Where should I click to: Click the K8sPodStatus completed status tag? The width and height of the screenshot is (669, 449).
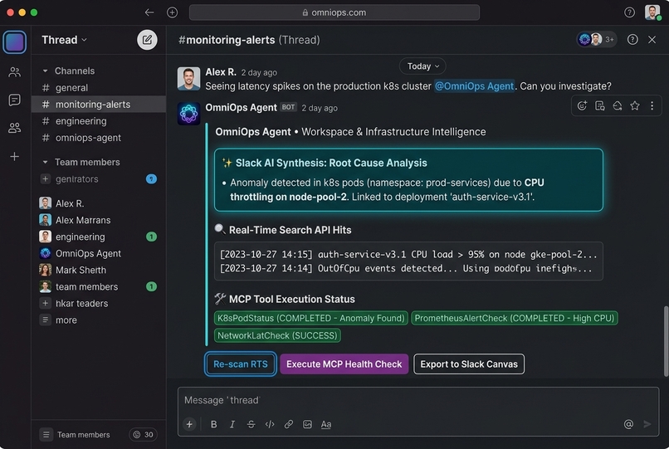click(x=311, y=318)
